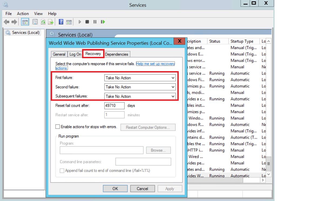This screenshot has width=311, height=201.
Task: Click the services list scroll down arrow
Action: (269, 174)
